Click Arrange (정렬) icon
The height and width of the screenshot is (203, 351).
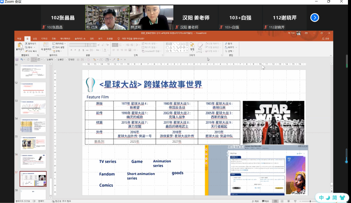192,46
